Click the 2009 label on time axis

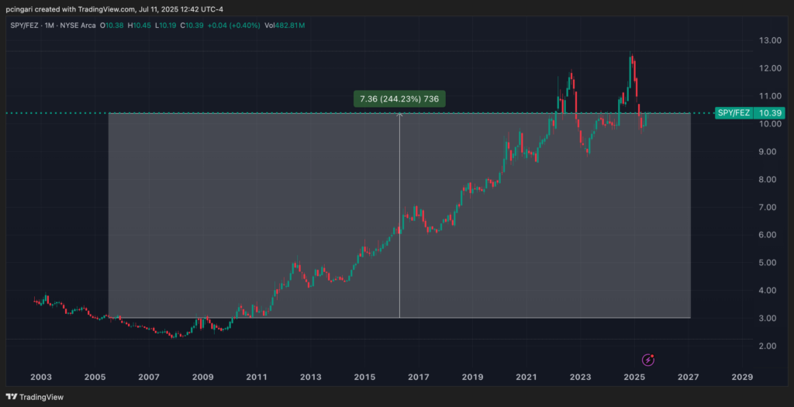click(x=202, y=377)
